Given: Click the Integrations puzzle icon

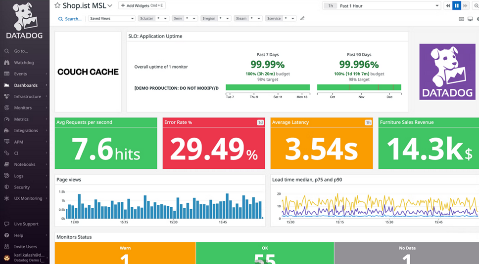Looking at the screenshot, I should click(x=6, y=131).
